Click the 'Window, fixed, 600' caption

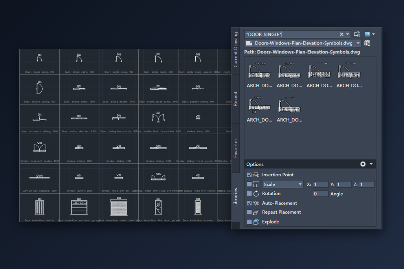coord(198,131)
